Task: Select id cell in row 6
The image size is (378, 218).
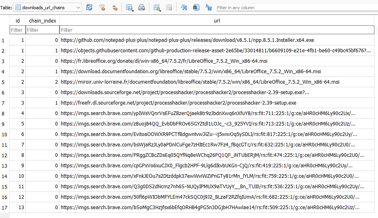Action: [18, 93]
